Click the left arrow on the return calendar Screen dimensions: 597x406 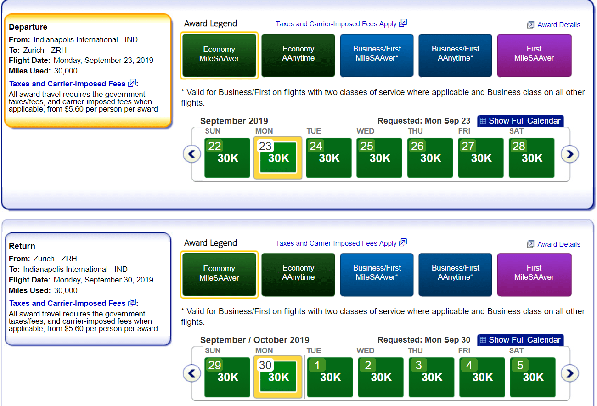click(x=191, y=373)
